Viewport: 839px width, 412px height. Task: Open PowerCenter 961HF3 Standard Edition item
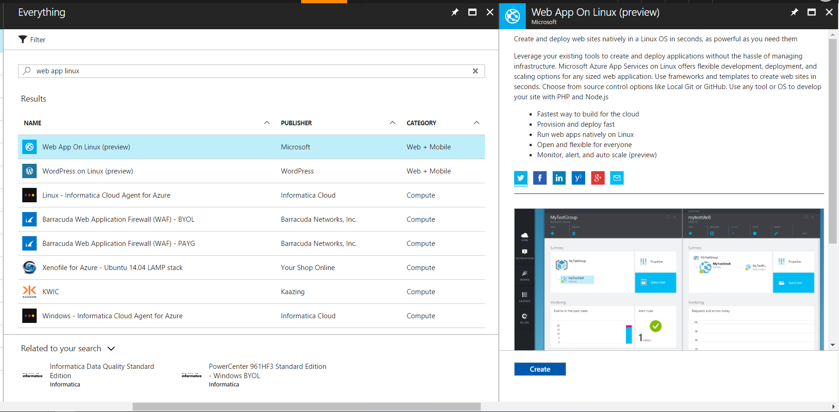[x=268, y=371]
